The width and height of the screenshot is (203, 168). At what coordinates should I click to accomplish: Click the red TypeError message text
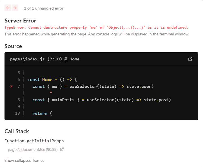[x=96, y=28]
